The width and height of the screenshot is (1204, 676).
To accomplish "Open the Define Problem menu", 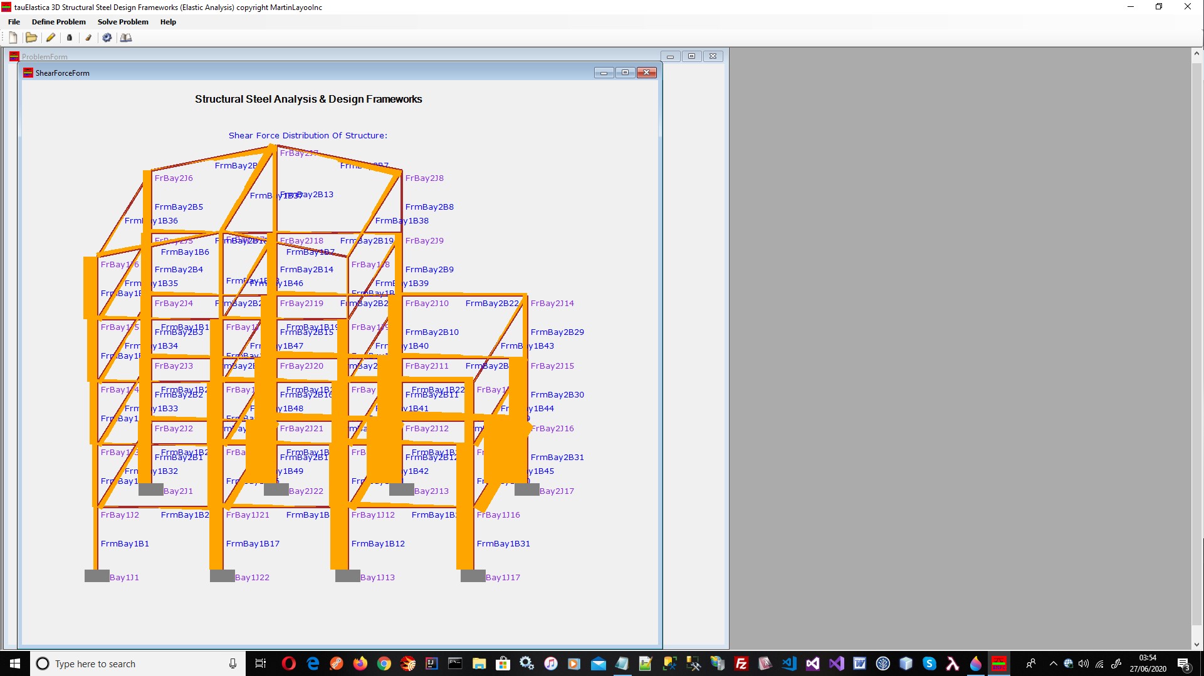I will (59, 22).
